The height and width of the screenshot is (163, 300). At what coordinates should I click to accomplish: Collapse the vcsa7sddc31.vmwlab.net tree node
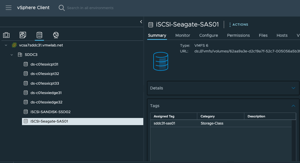pos(6,45)
